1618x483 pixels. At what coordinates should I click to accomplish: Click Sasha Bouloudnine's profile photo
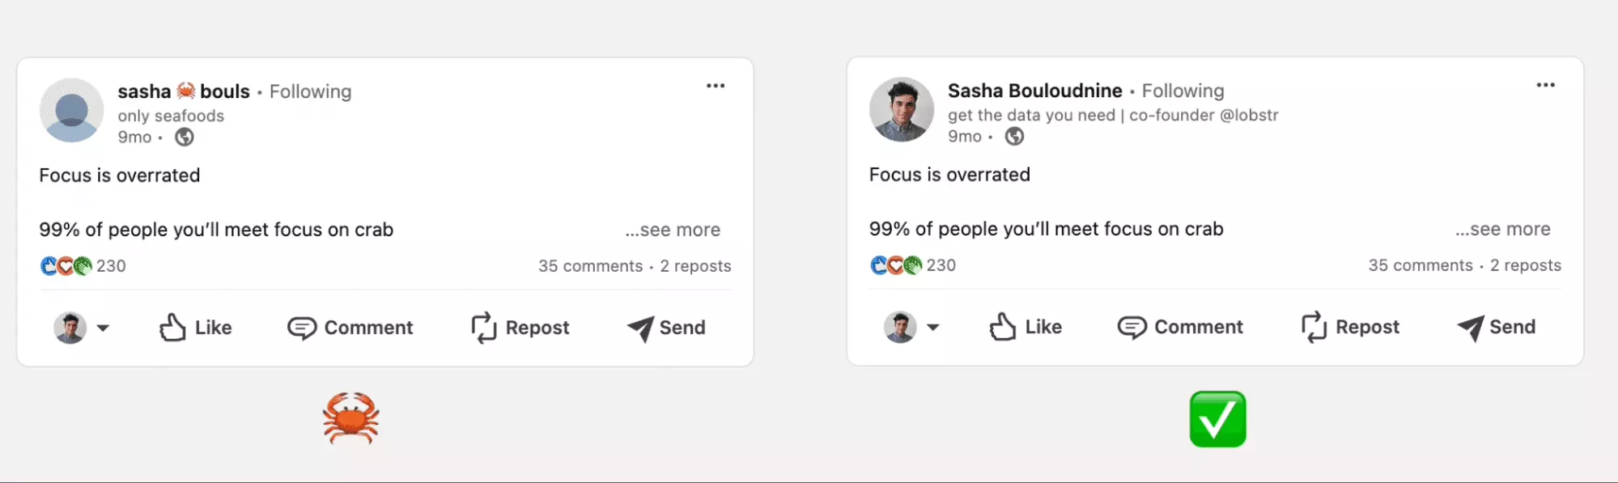click(x=901, y=109)
